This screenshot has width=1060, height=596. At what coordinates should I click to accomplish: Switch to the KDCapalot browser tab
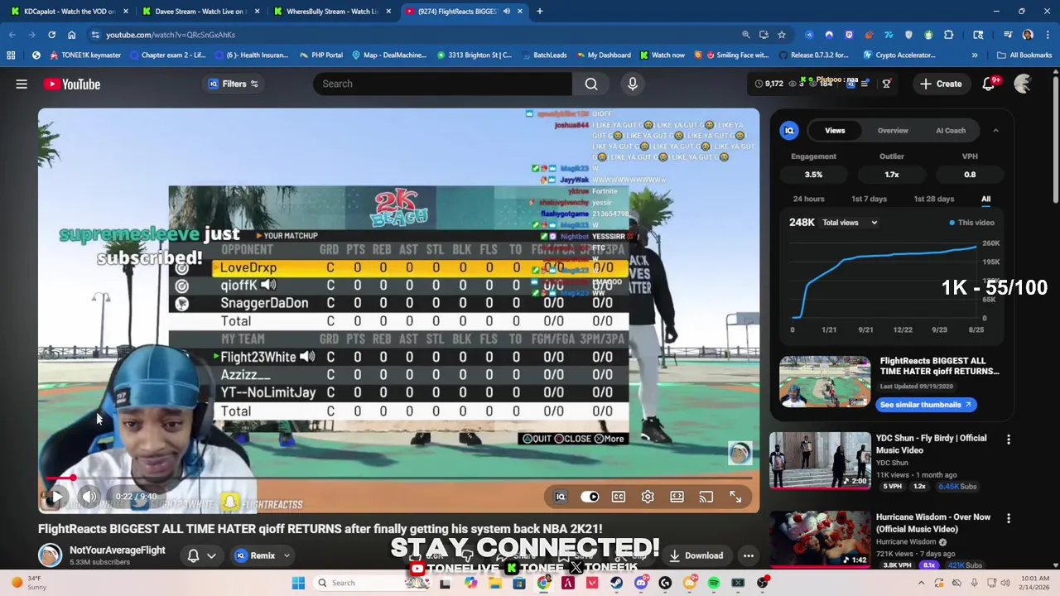pyautogui.click(x=69, y=12)
